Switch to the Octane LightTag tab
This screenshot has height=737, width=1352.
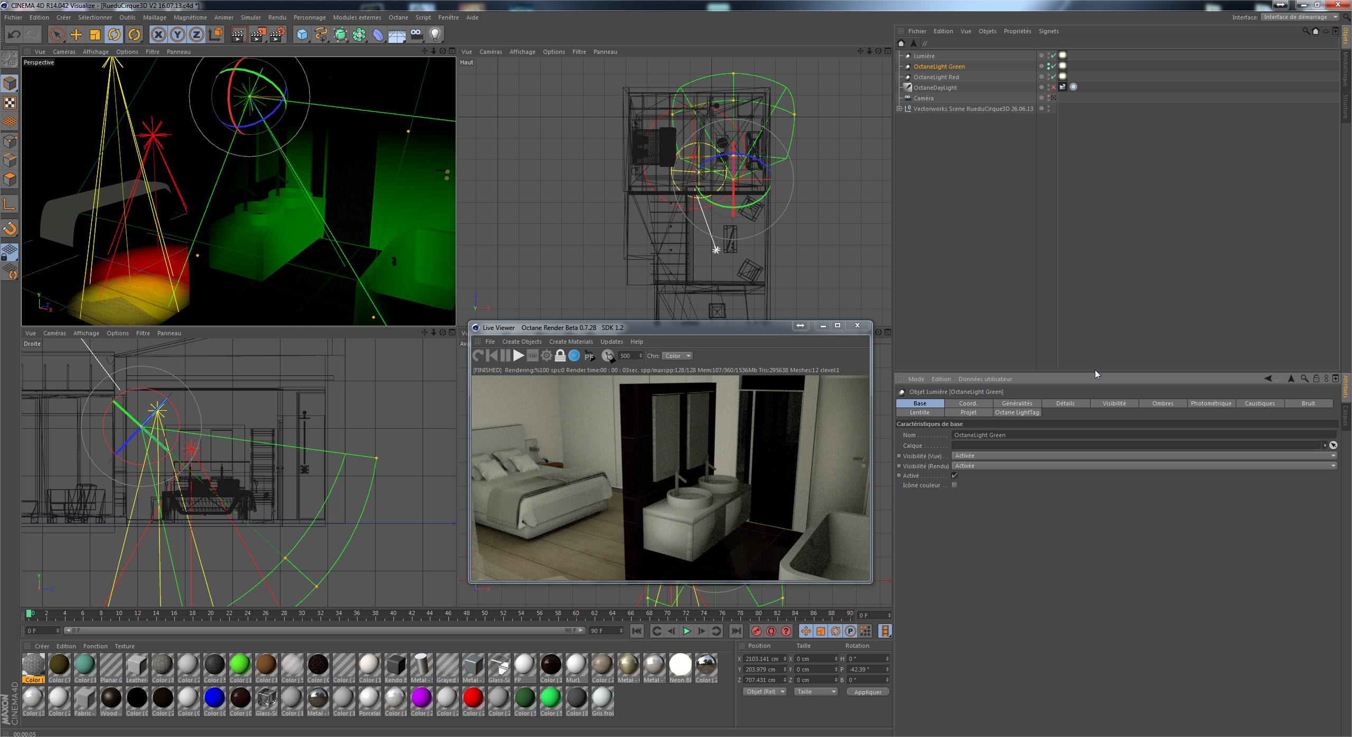[1017, 412]
